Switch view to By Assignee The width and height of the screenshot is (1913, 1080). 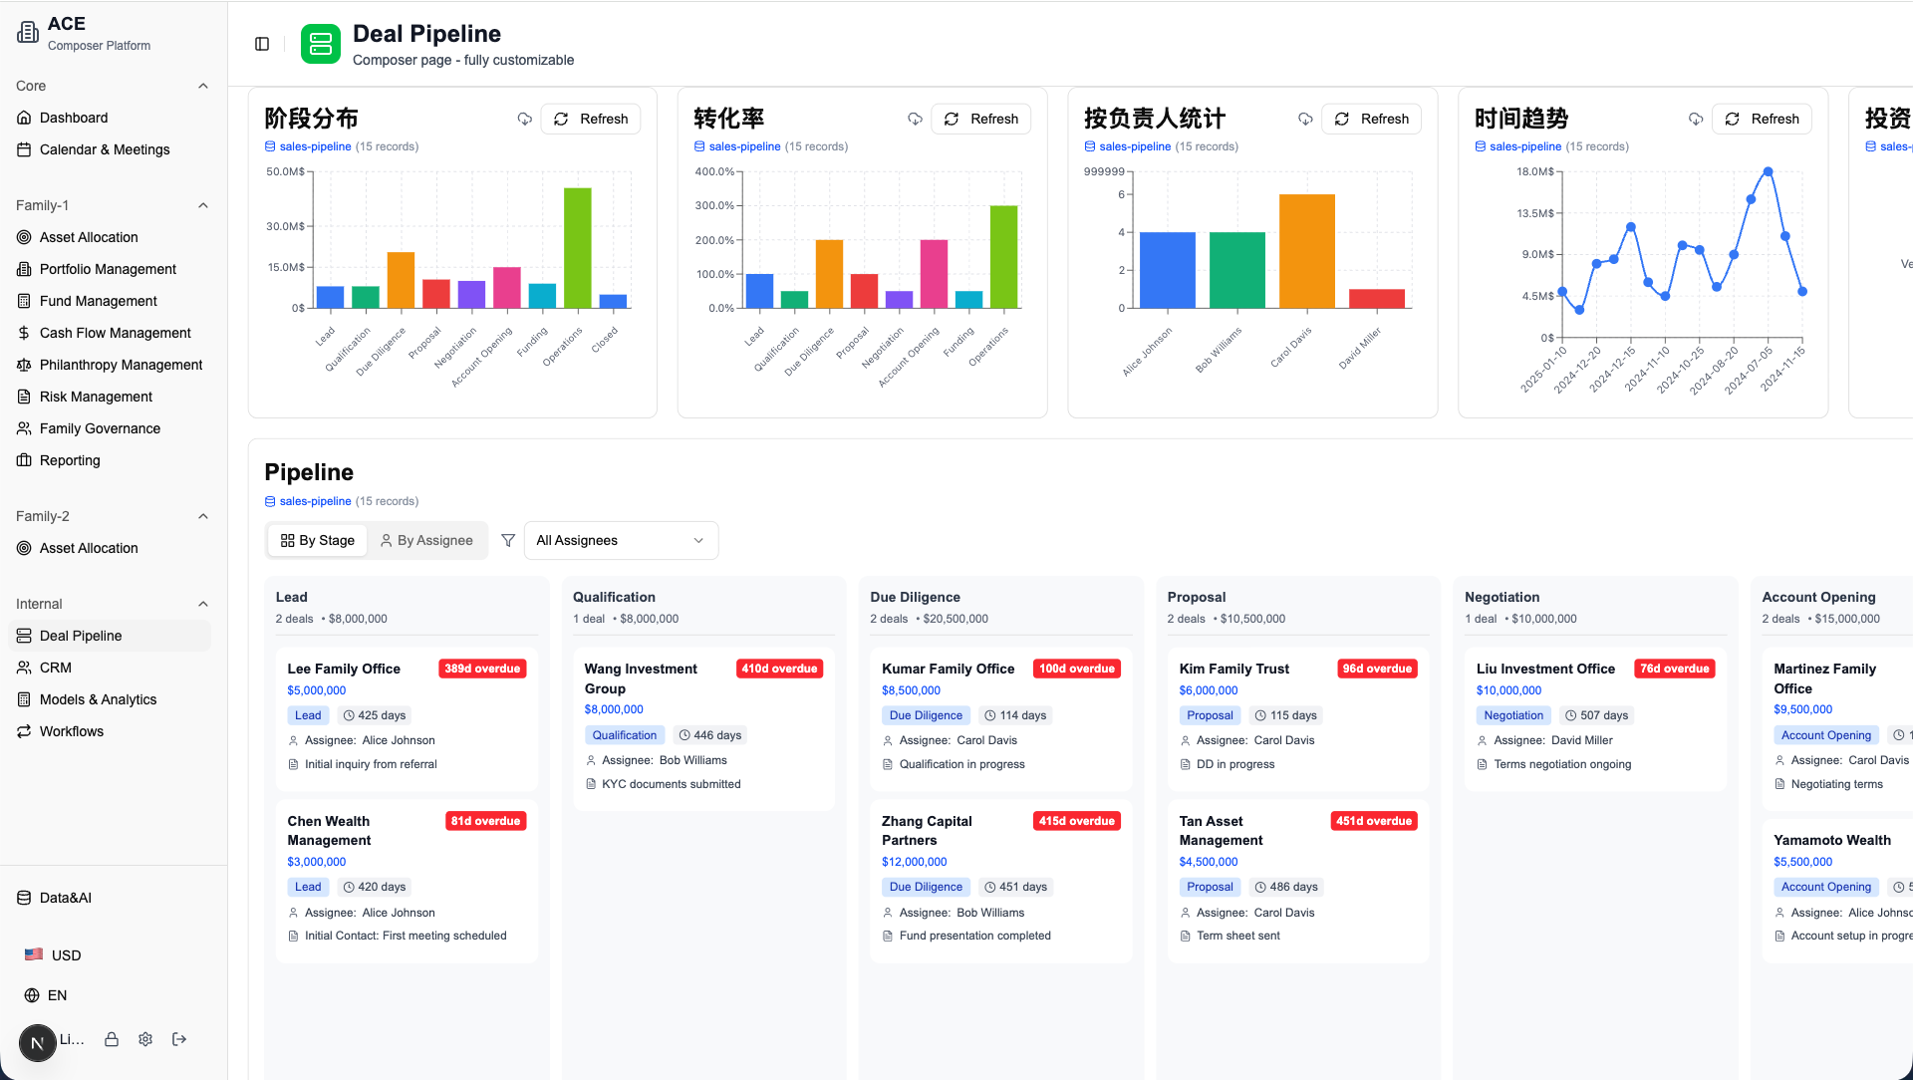point(426,540)
